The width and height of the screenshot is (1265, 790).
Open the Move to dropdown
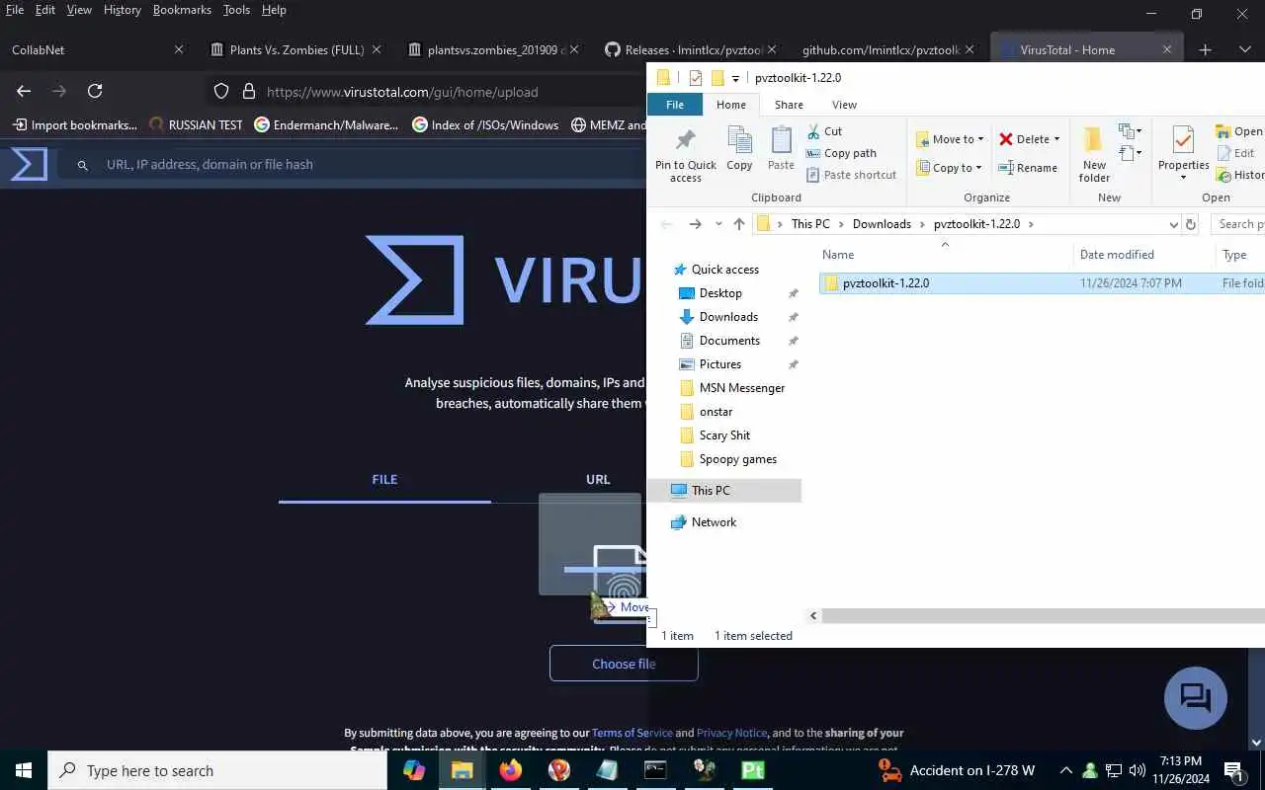(950, 139)
